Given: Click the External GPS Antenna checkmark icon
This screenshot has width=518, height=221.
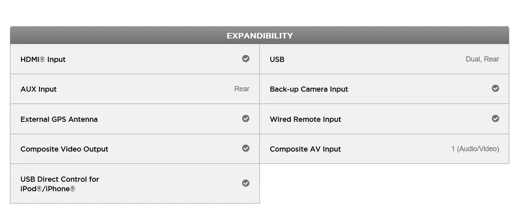Looking at the screenshot, I should pyautogui.click(x=246, y=119).
